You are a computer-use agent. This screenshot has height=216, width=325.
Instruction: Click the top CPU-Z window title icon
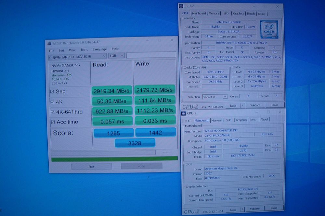pos(181,6)
